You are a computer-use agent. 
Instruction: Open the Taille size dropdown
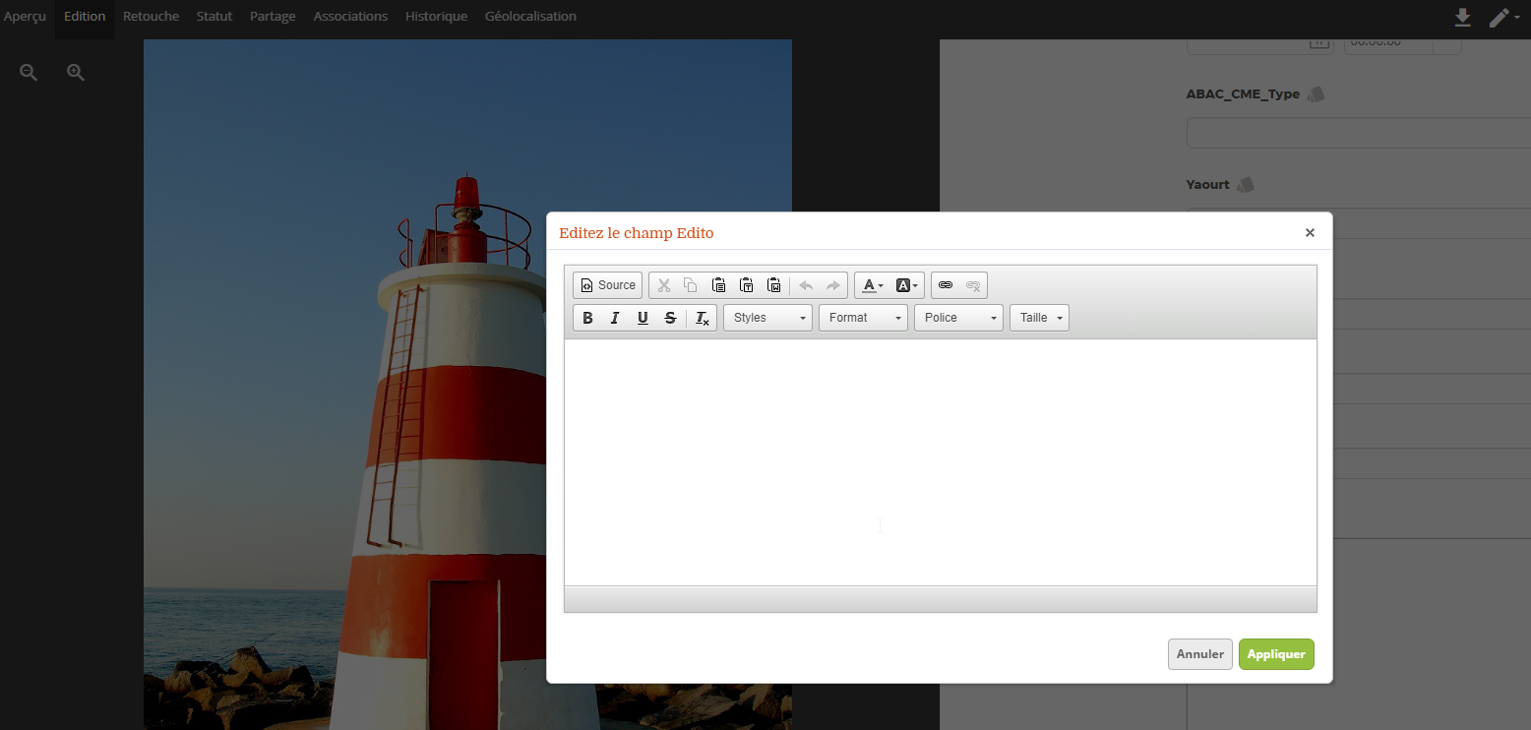(1039, 318)
